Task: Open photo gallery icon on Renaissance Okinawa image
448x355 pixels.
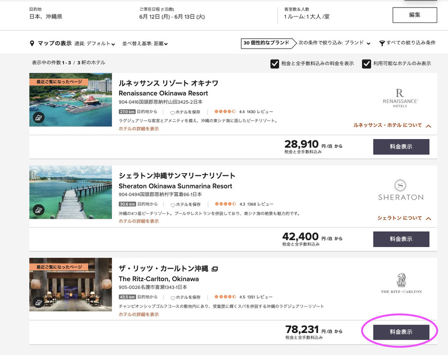Action: pyautogui.click(x=39, y=117)
